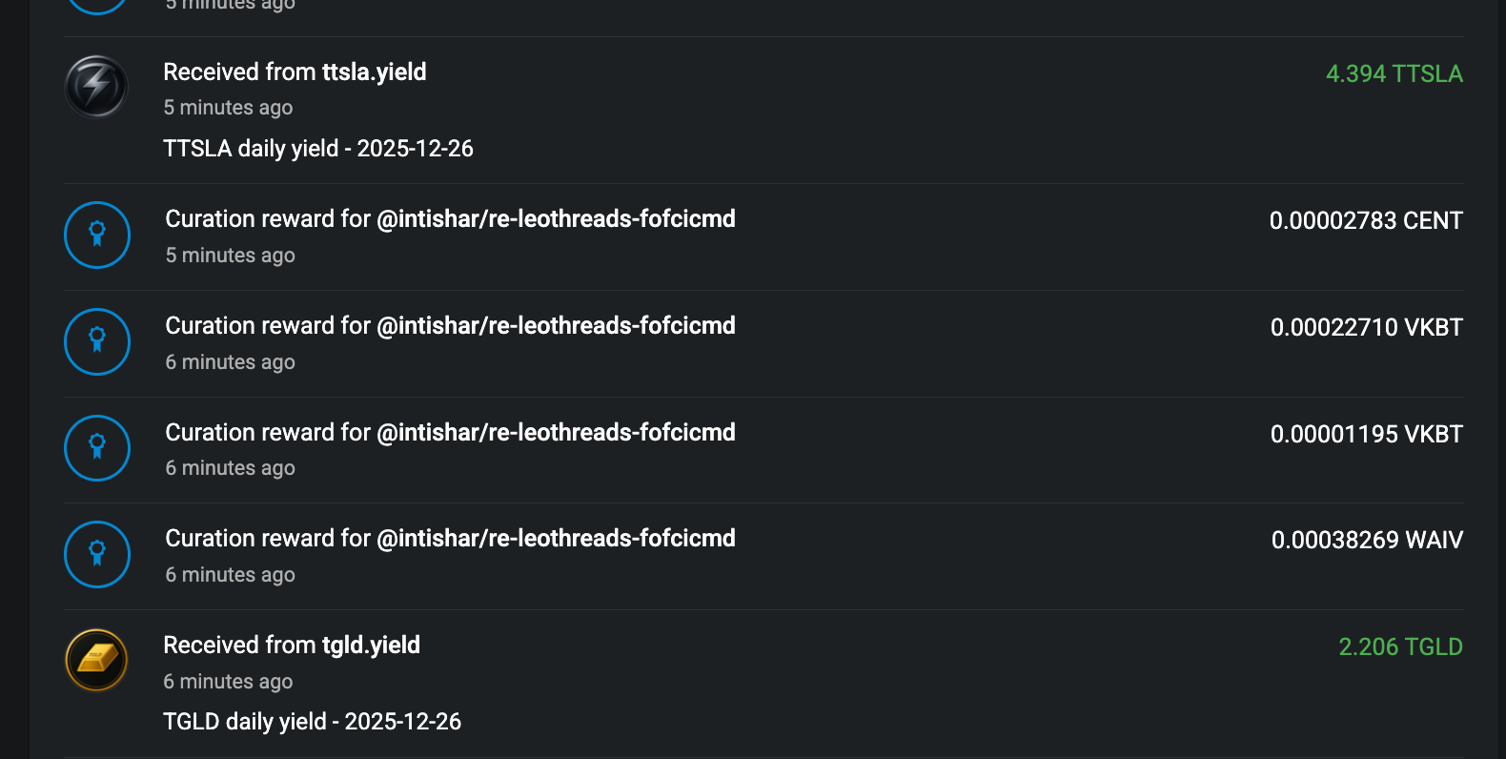Screen dimensions: 1506x759
Task: Click the 0.00038269 WAIV amount
Action: tap(1366, 541)
